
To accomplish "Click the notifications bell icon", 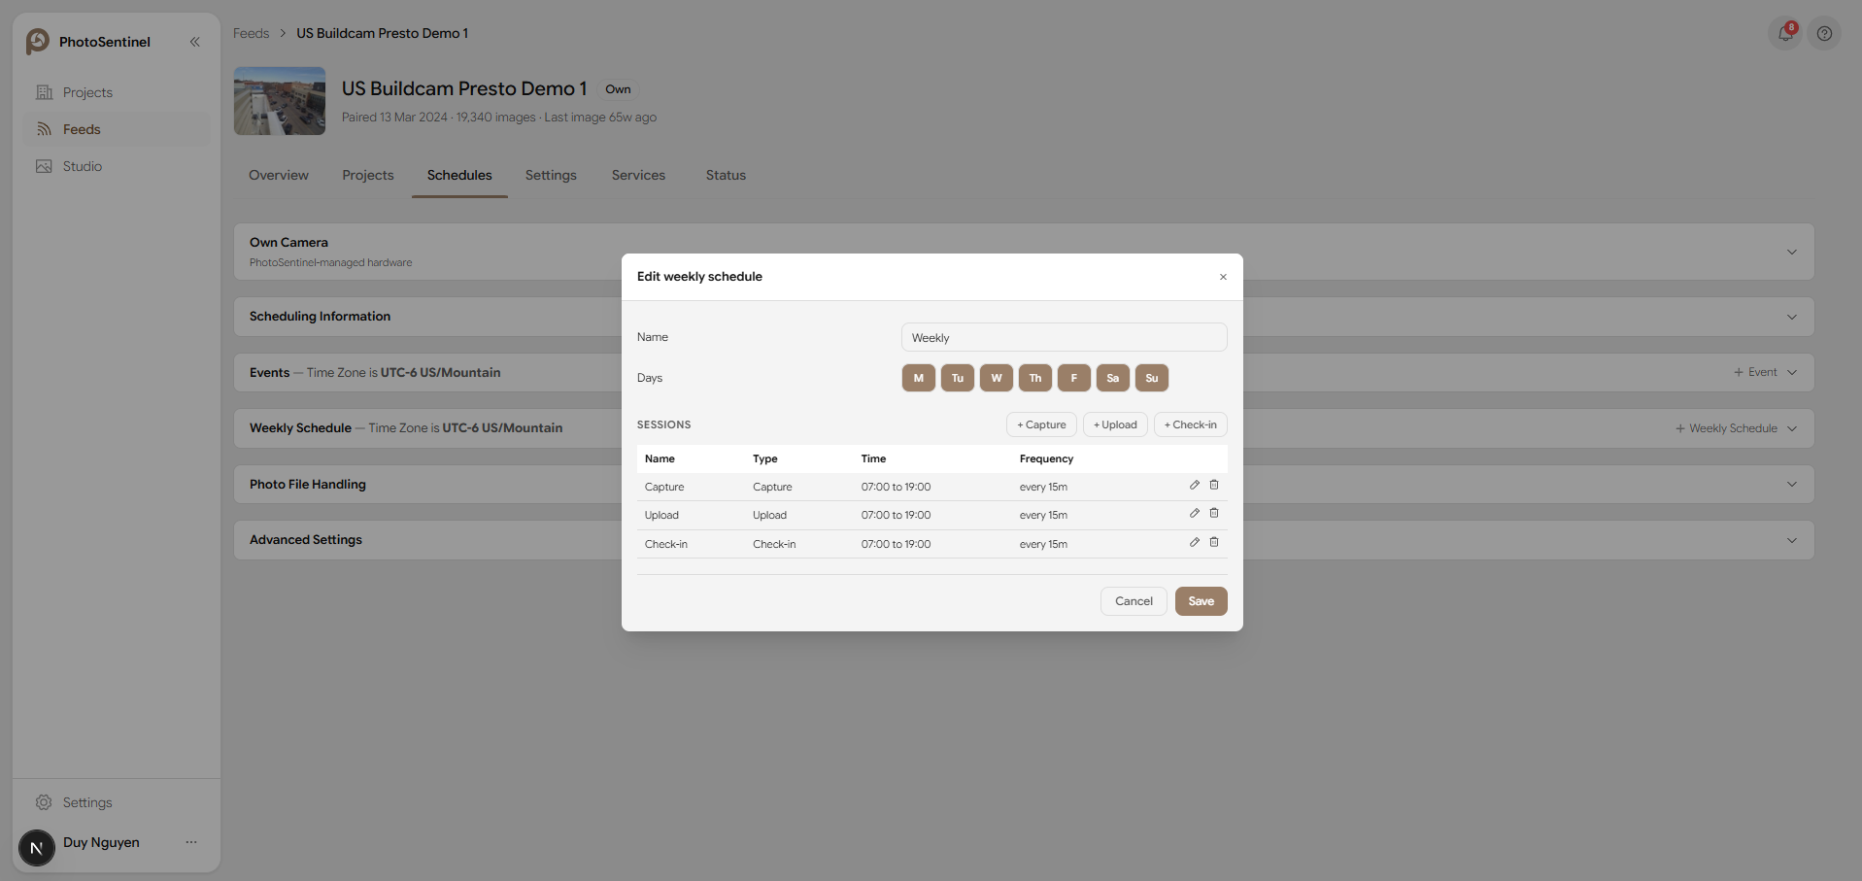I will pyautogui.click(x=1785, y=33).
